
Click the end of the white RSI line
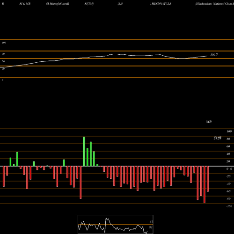(207, 56)
